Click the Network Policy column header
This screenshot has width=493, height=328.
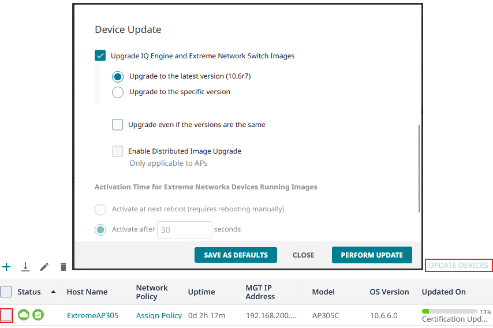152,292
